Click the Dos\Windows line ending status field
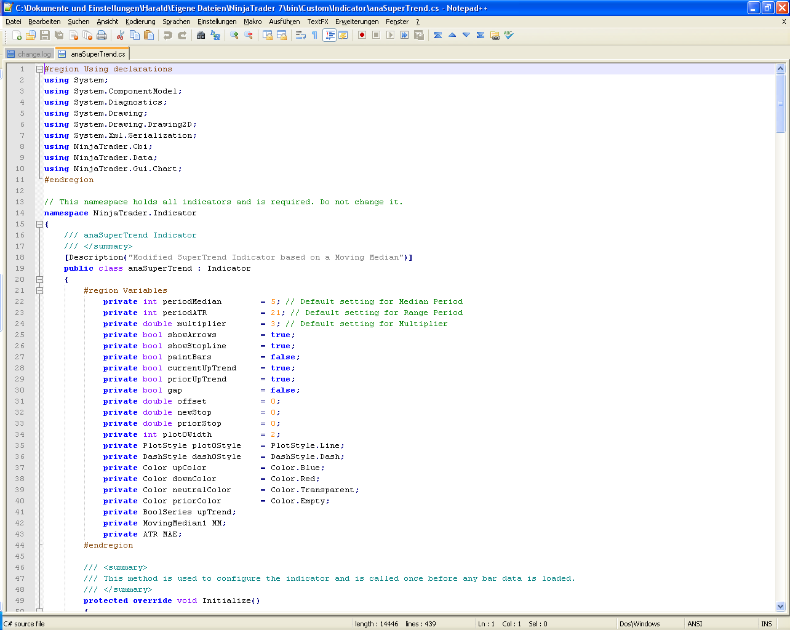 tap(651, 624)
